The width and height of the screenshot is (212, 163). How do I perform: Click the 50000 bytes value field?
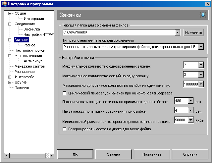pyautogui.click(x=181, y=120)
